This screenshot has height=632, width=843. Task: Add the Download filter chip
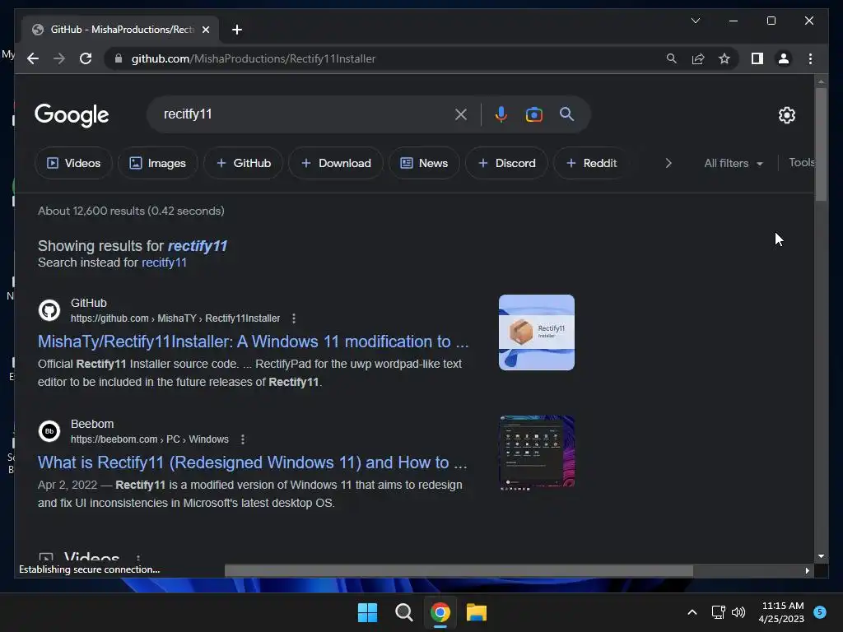coord(336,163)
